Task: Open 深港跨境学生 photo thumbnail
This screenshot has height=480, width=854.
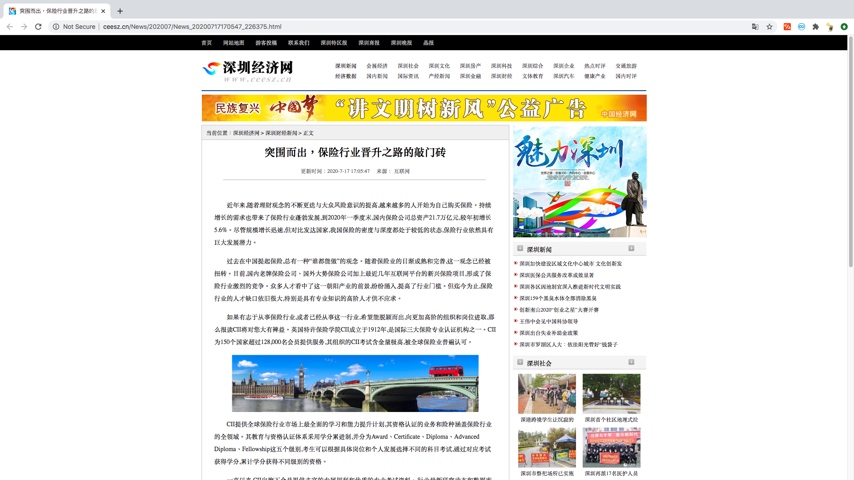Action: pos(547,394)
